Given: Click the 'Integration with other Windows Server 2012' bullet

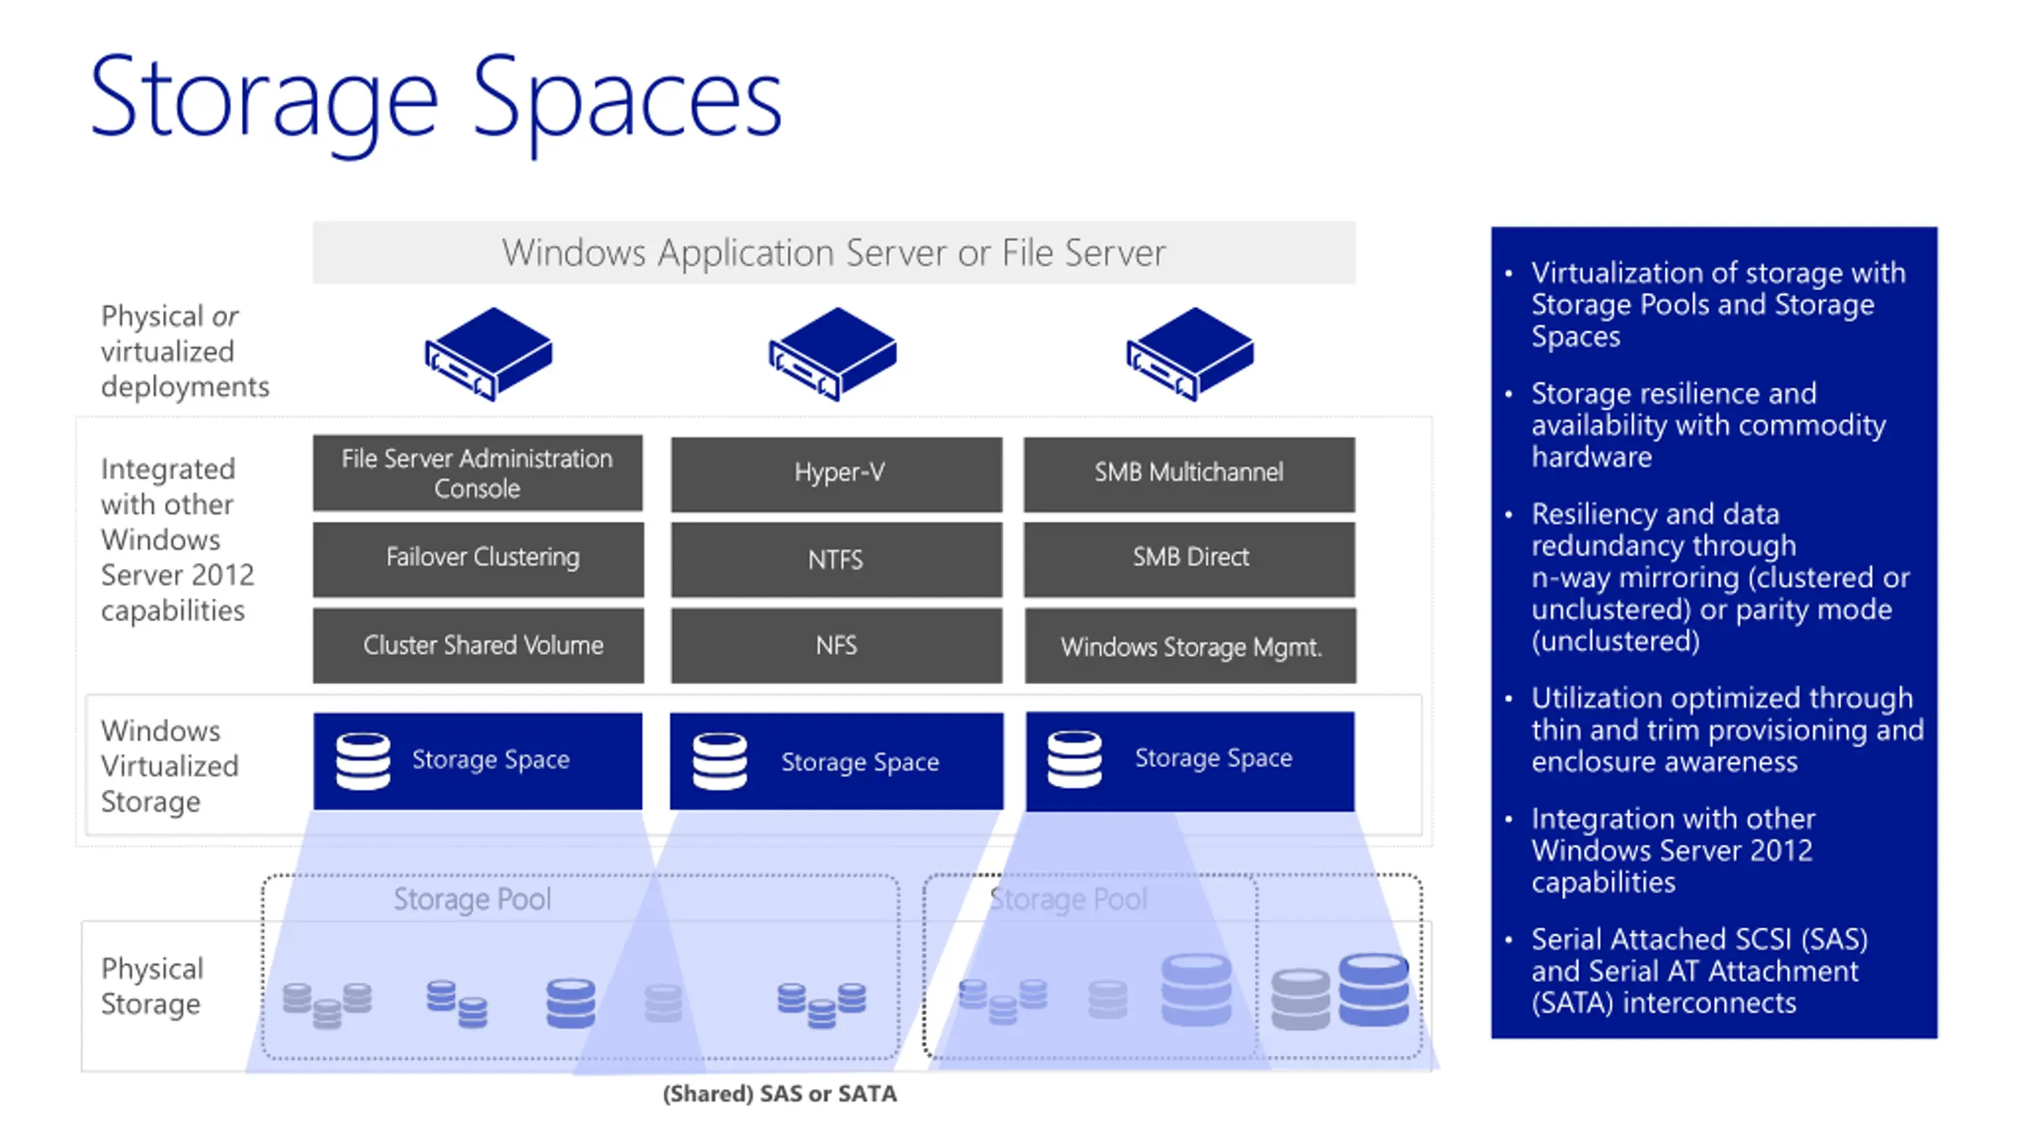Looking at the screenshot, I should (x=1673, y=850).
